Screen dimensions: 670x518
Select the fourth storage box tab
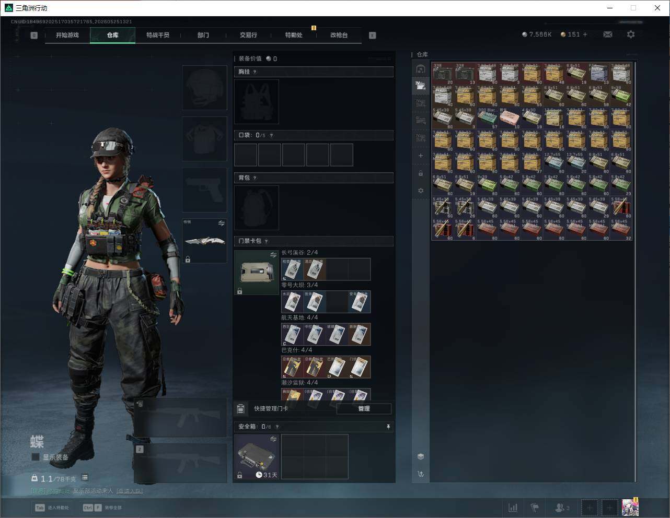[x=421, y=120]
